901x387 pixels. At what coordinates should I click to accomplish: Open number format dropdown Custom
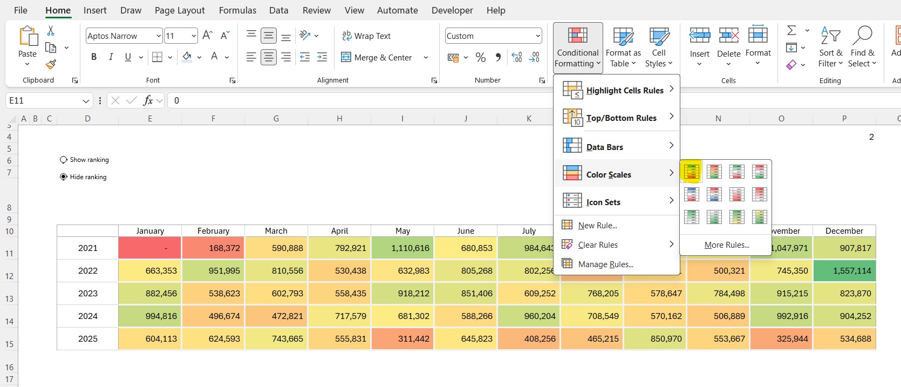(x=538, y=36)
